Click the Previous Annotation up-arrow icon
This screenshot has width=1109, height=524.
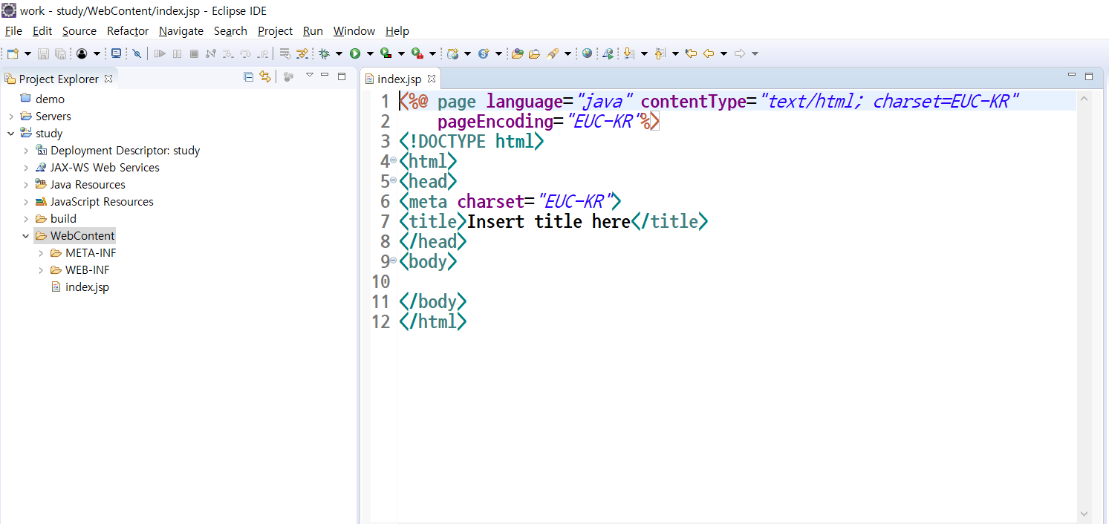[x=660, y=53]
